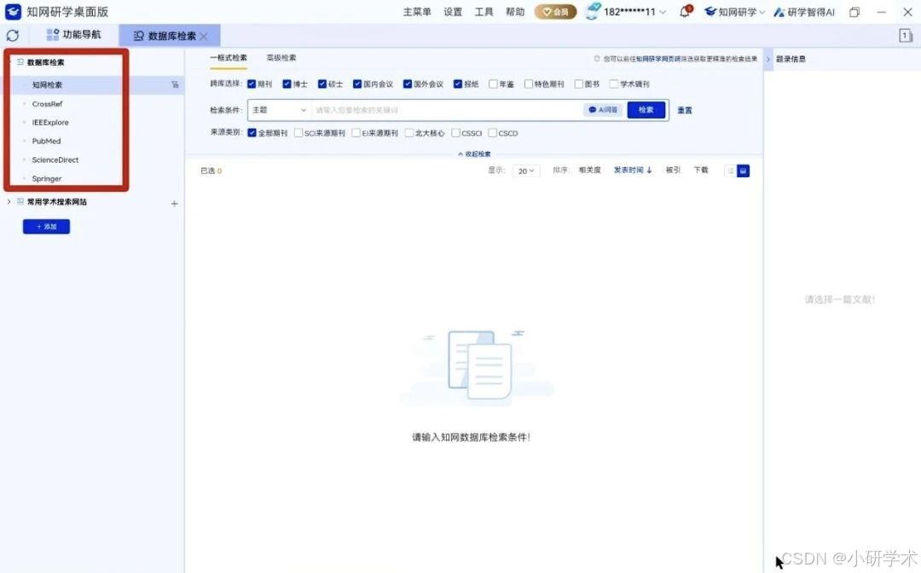Check the EI来源期刊 checkbox
This screenshot has height=573, width=921.
[356, 133]
